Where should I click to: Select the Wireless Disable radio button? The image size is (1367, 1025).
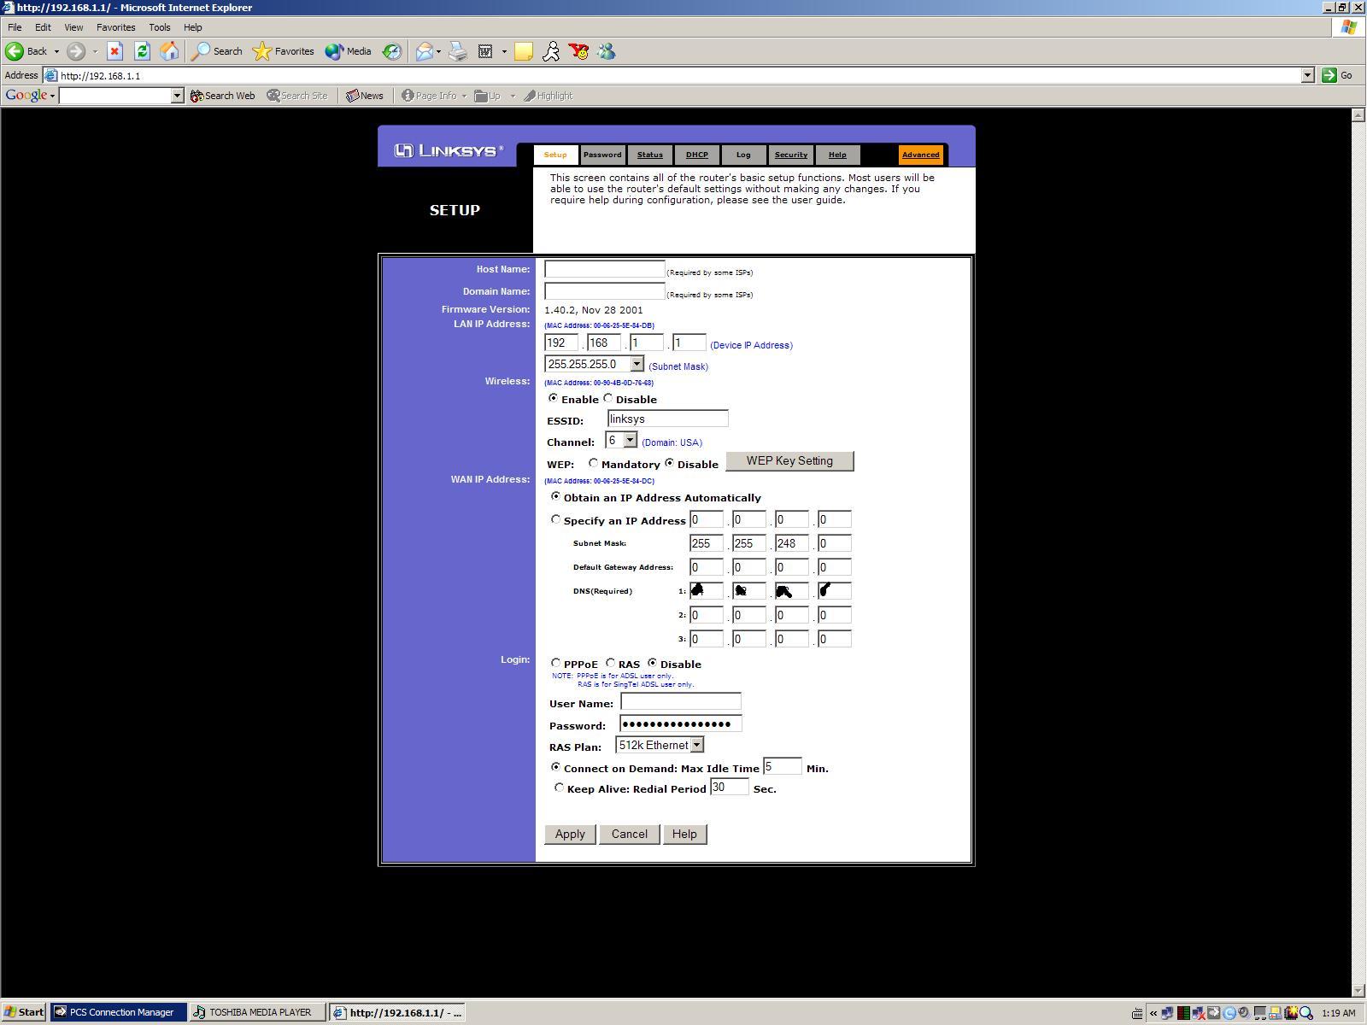(x=608, y=398)
